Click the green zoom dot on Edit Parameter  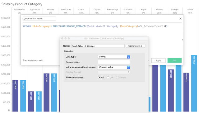pyautogui.click(x=69, y=38)
